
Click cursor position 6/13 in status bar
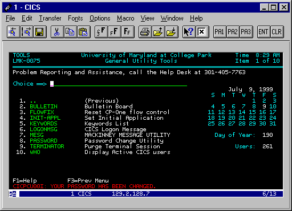click(x=269, y=194)
